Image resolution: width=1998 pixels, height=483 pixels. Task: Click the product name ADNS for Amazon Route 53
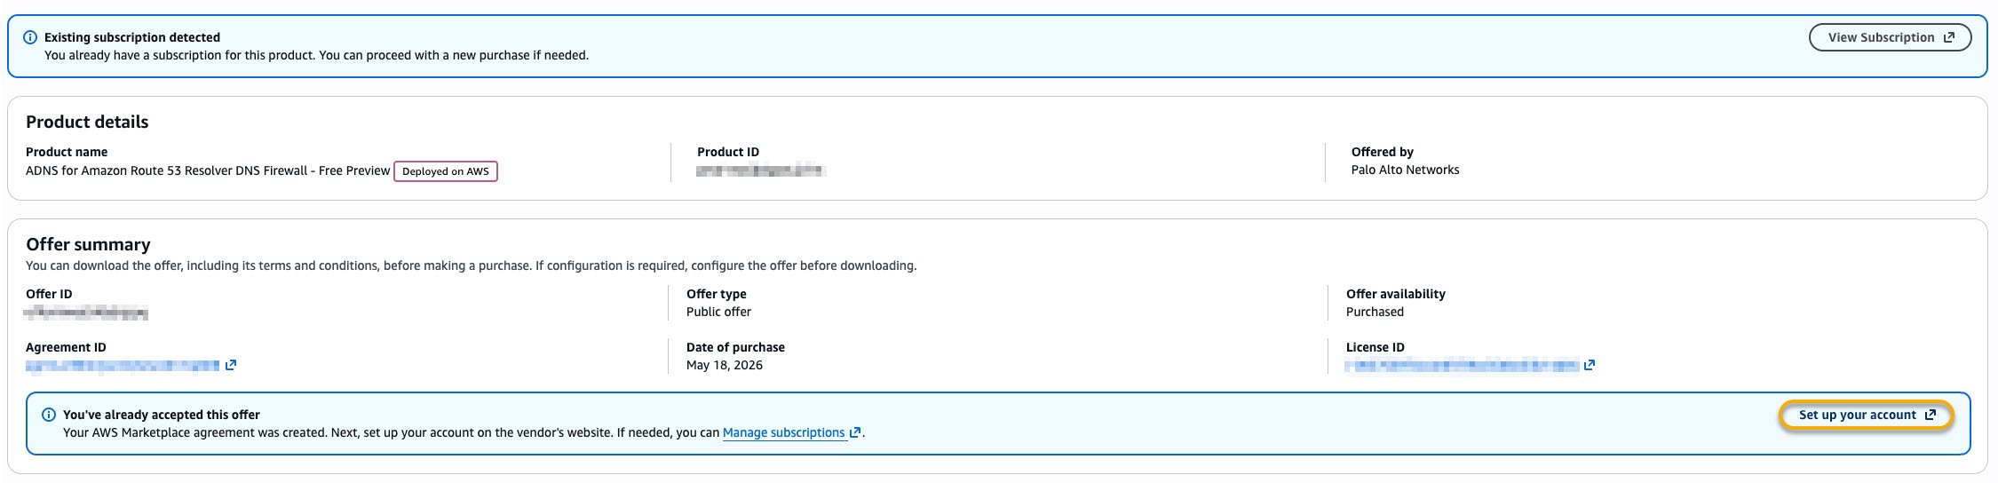pyautogui.click(x=208, y=170)
